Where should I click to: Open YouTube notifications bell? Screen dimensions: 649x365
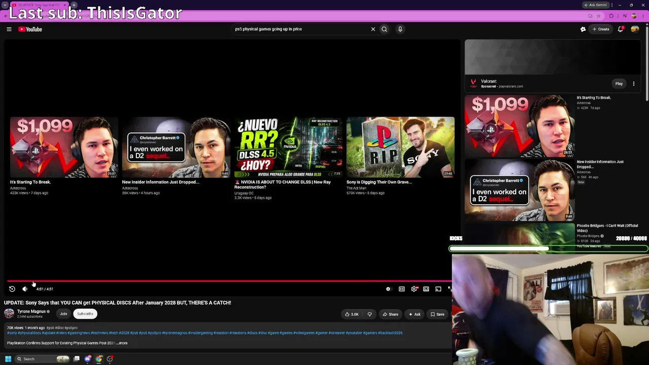point(621,29)
